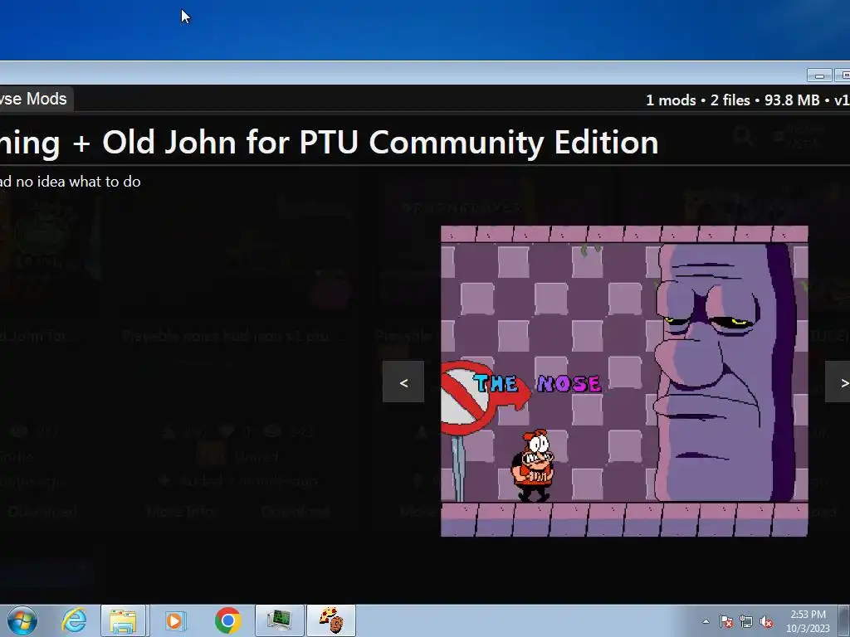Minimize the mod manager window
The image size is (850, 637).
(x=819, y=75)
